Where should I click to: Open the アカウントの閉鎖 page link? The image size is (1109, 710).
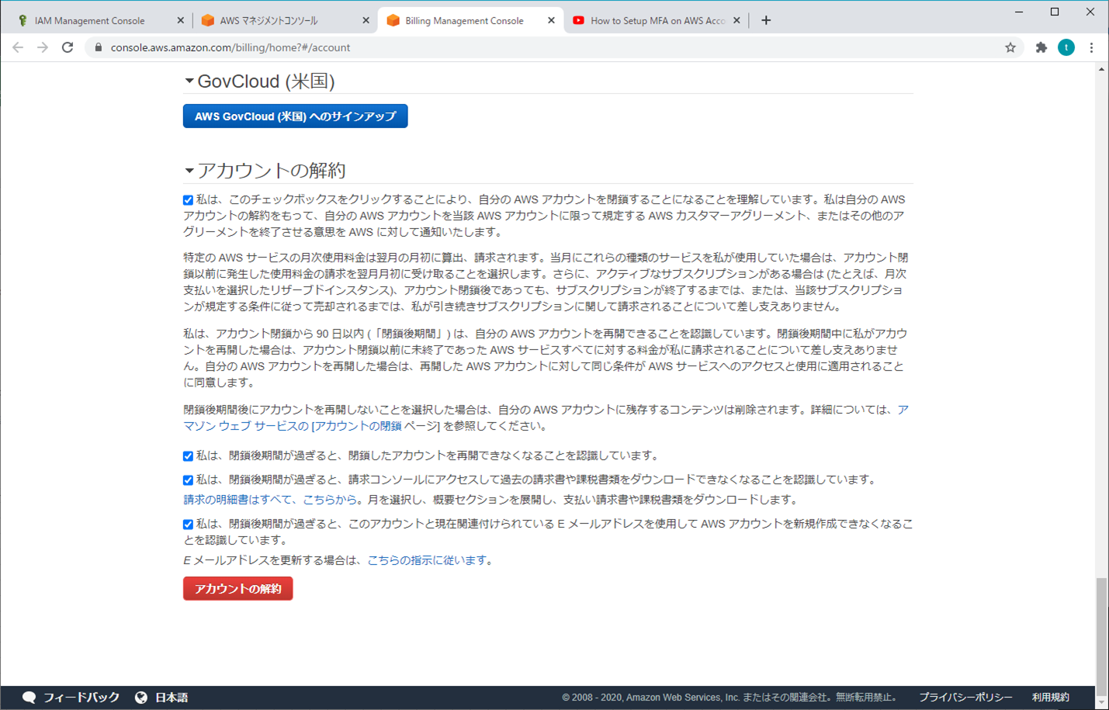pyautogui.click(x=357, y=426)
